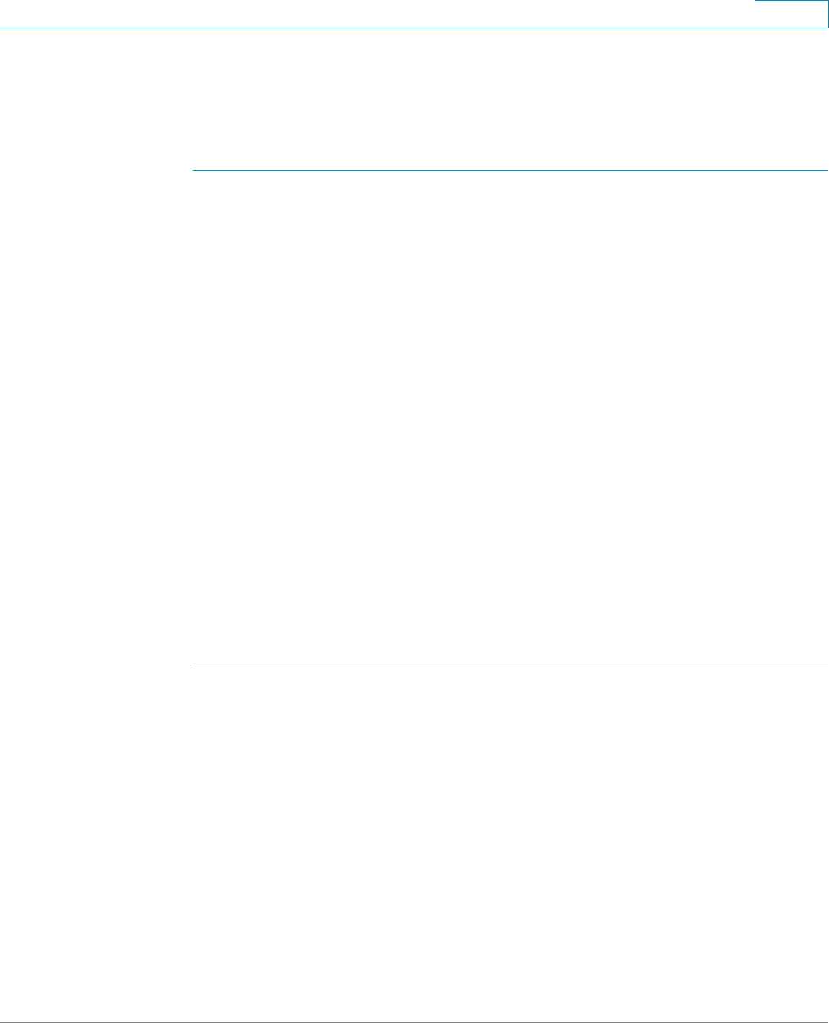Click the left end of the upper divider

pyautogui.click(x=195, y=170)
